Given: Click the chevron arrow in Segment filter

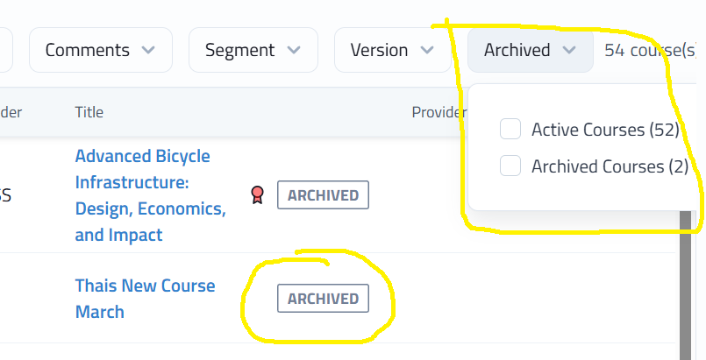Looking at the screenshot, I should 295,51.
